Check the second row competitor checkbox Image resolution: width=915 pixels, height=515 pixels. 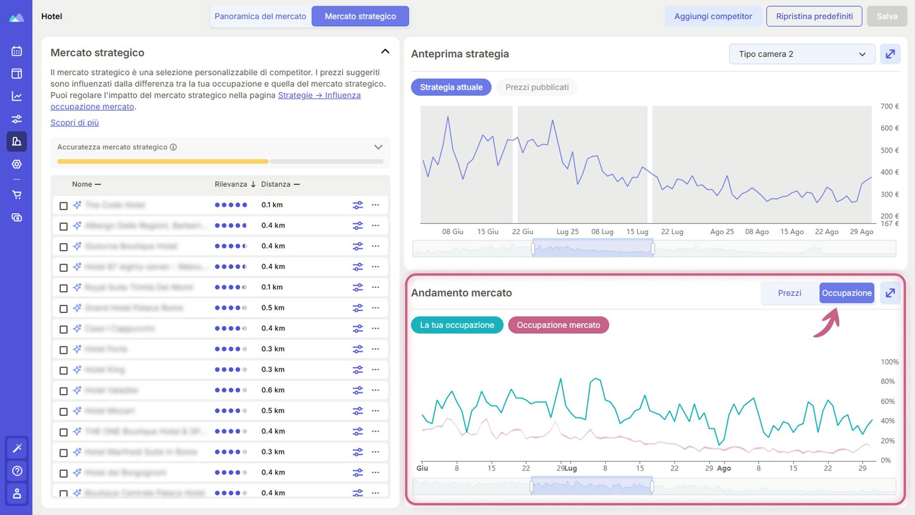63,227
